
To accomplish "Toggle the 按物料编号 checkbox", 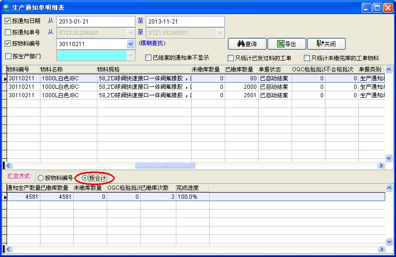I will coord(8,44).
